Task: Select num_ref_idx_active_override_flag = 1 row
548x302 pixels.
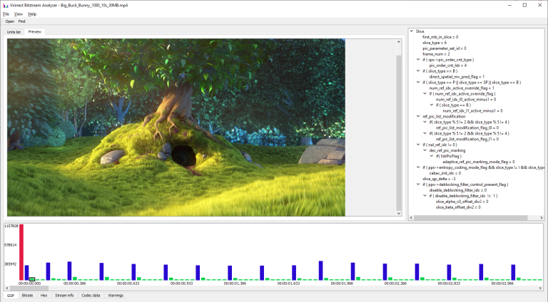Action: point(462,88)
